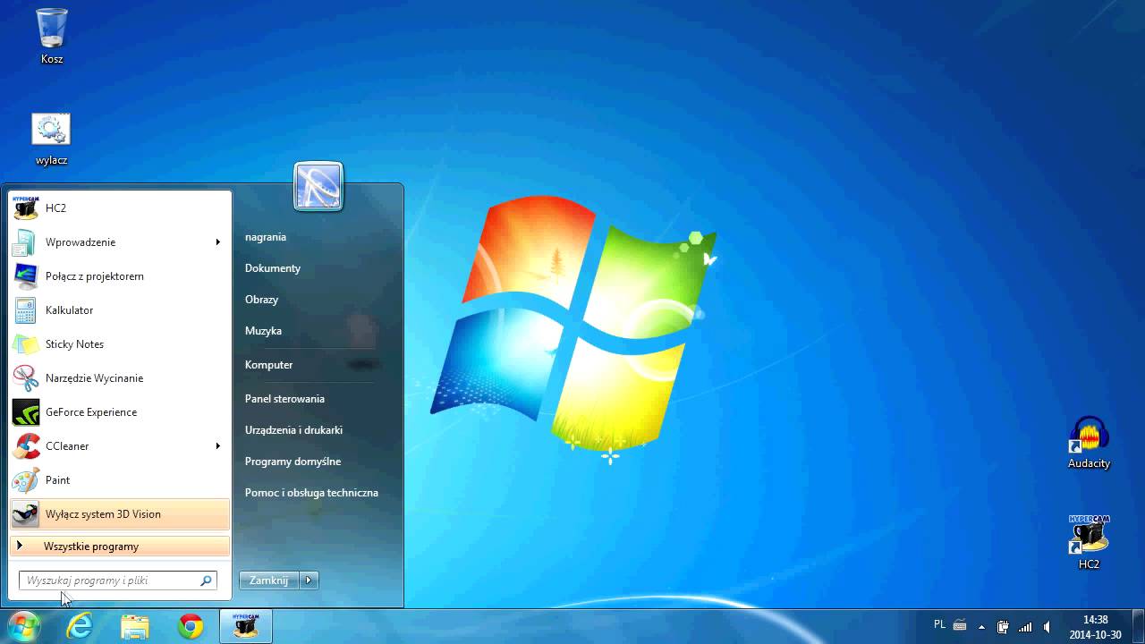Image resolution: width=1145 pixels, height=644 pixels.
Task: Open the keyboard icon in the tray
Action: click(960, 625)
